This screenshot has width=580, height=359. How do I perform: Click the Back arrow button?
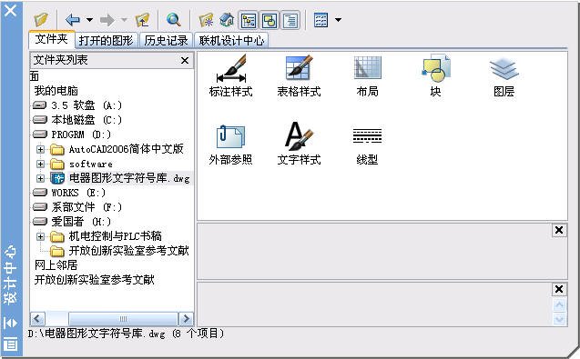(x=73, y=20)
